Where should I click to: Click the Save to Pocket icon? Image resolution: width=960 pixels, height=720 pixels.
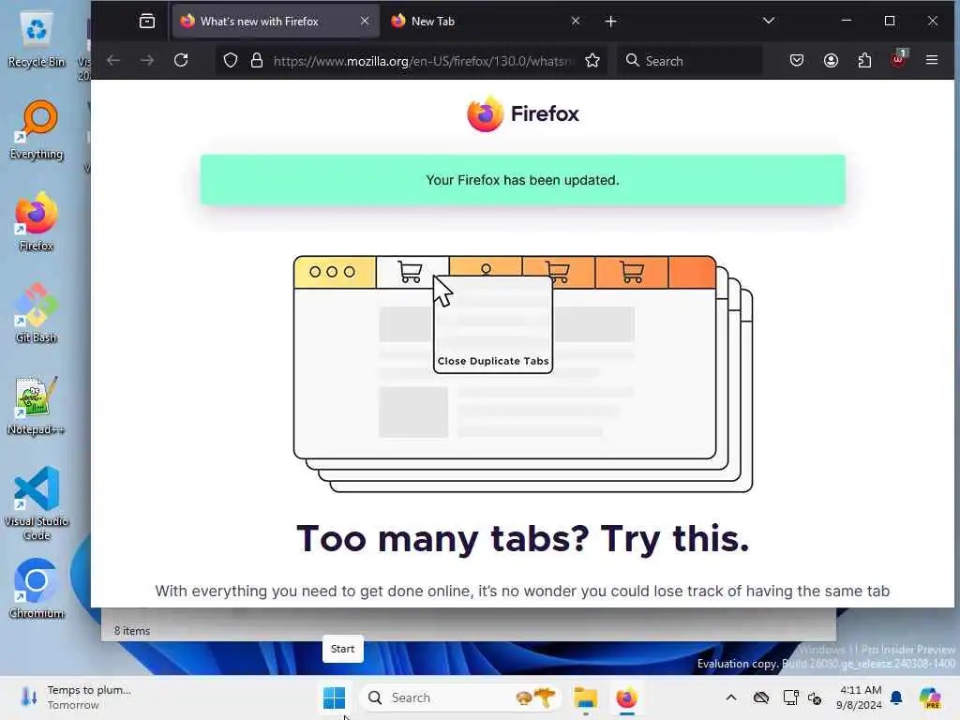[797, 60]
